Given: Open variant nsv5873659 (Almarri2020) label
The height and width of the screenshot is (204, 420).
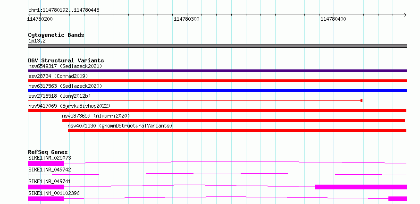Looking at the screenshot, I should [x=96, y=116].
